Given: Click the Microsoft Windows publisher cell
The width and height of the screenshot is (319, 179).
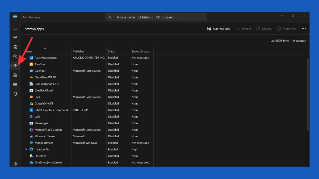Looking at the screenshot, I should pos(85,143).
